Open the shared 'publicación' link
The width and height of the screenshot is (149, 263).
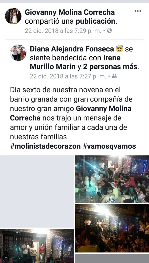click(95, 22)
